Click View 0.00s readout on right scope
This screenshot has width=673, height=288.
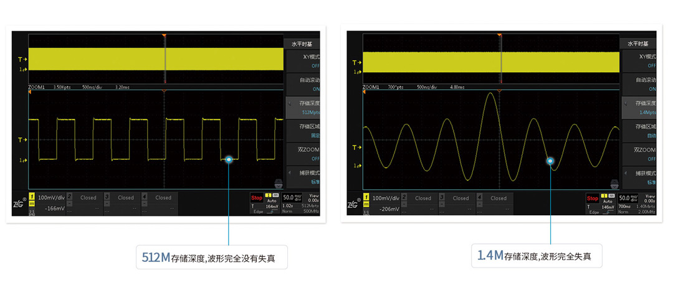(x=649, y=198)
